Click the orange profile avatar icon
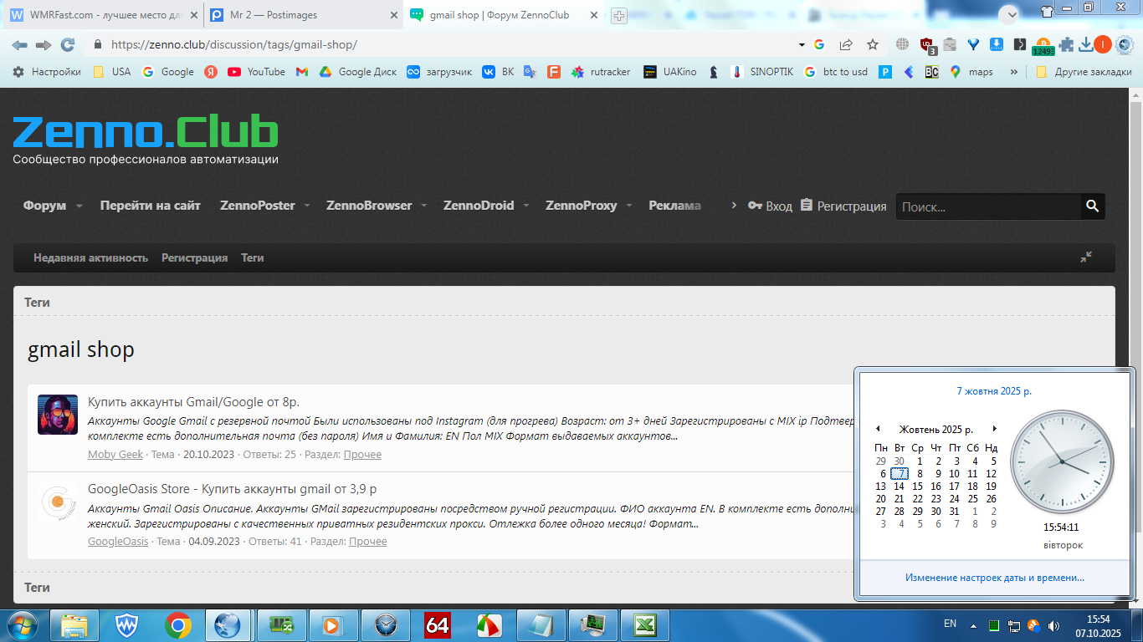 coord(1103,45)
